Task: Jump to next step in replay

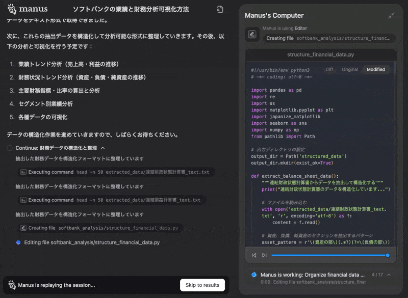Action: 264,255
